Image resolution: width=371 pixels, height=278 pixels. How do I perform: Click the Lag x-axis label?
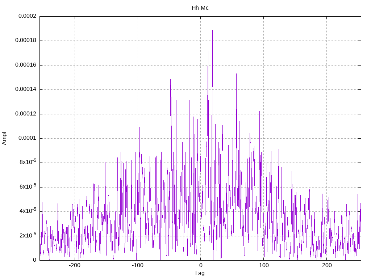click(x=200, y=273)
